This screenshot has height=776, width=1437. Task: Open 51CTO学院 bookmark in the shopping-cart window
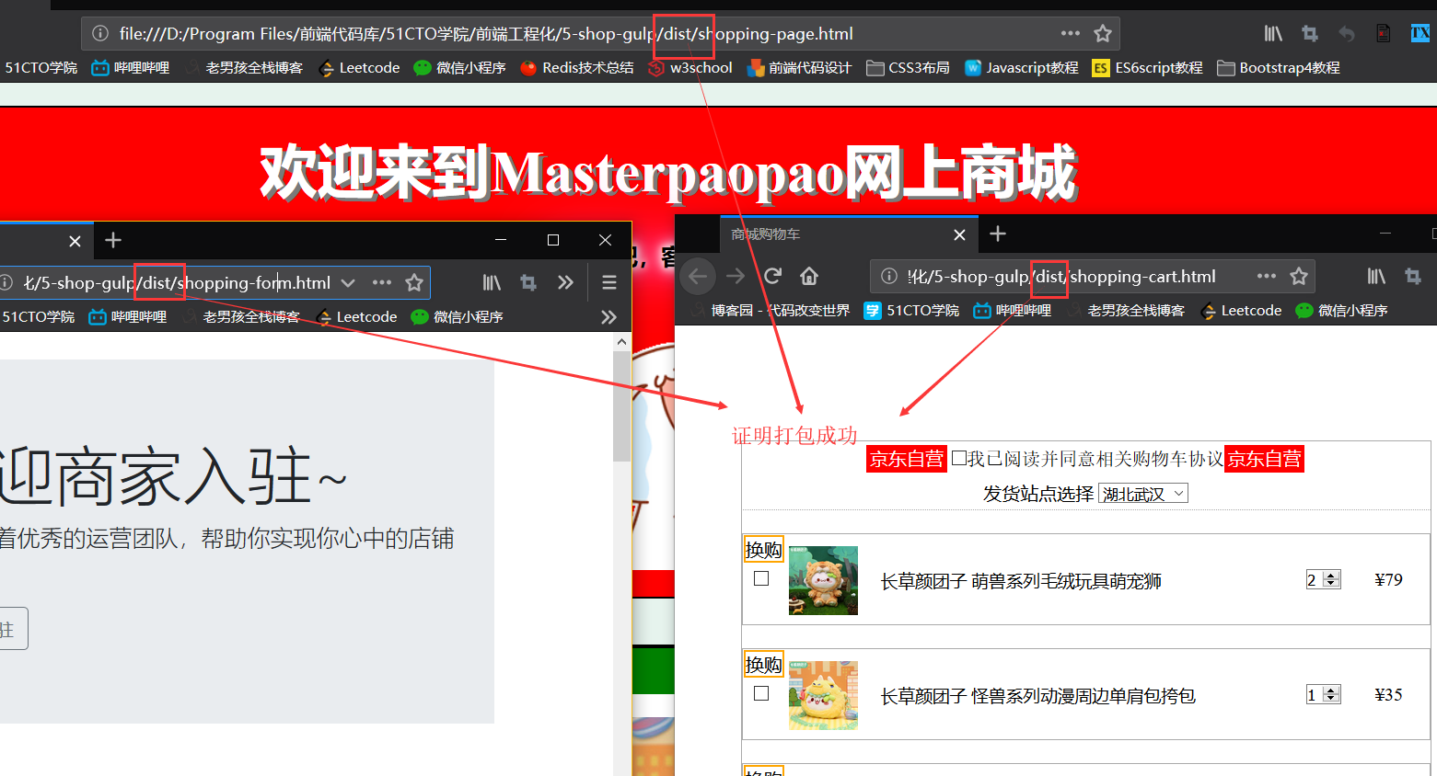911,311
